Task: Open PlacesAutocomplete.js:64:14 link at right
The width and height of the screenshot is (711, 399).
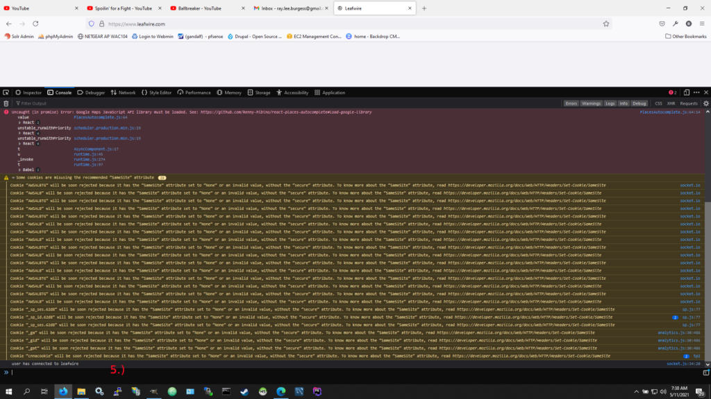Action: (670, 112)
